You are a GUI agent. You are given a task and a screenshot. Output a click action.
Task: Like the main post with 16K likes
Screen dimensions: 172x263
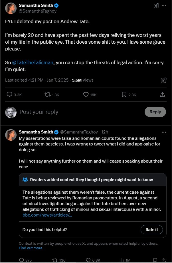click(x=90, y=95)
